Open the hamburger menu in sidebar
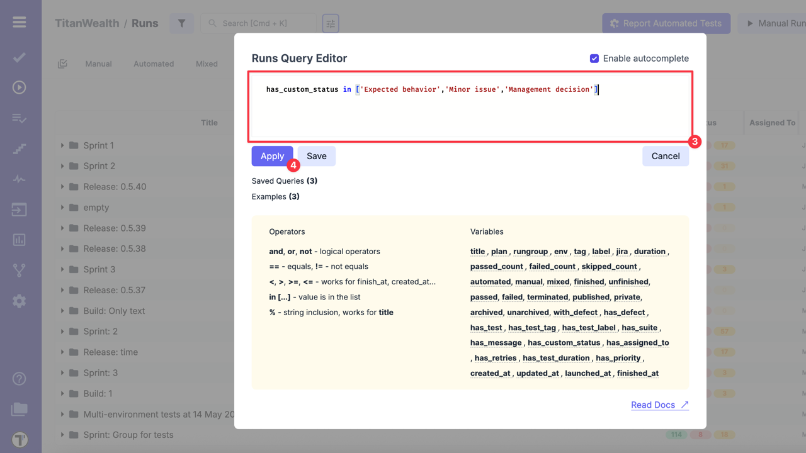Viewport: 806px width, 453px height. [x=20, y=23]
